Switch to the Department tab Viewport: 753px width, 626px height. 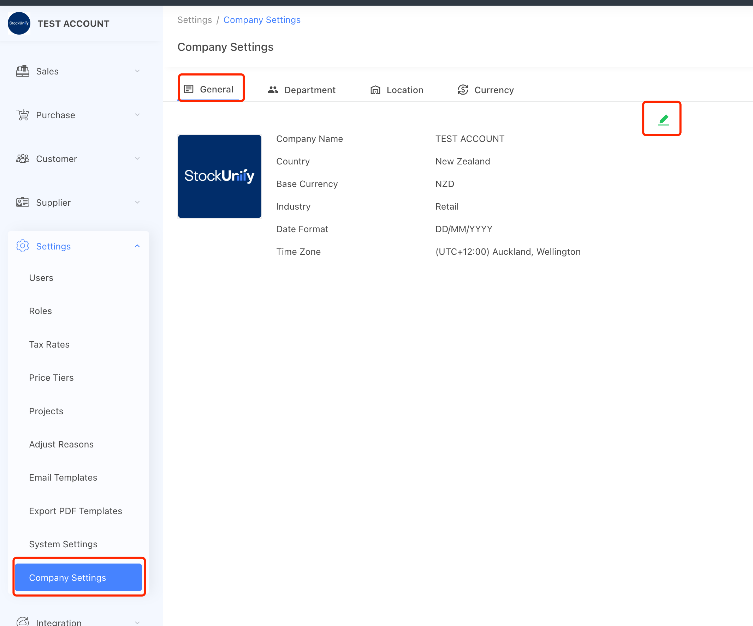(x=302, y=90)
